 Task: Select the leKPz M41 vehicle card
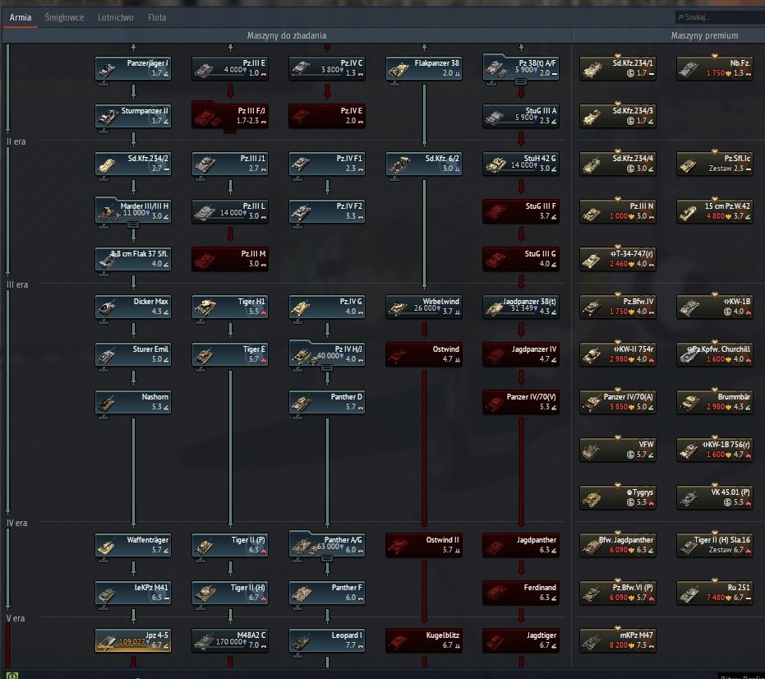[x=133, y=593]
